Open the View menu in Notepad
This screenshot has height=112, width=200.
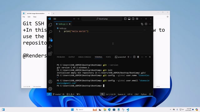click(x=35, y=17)
